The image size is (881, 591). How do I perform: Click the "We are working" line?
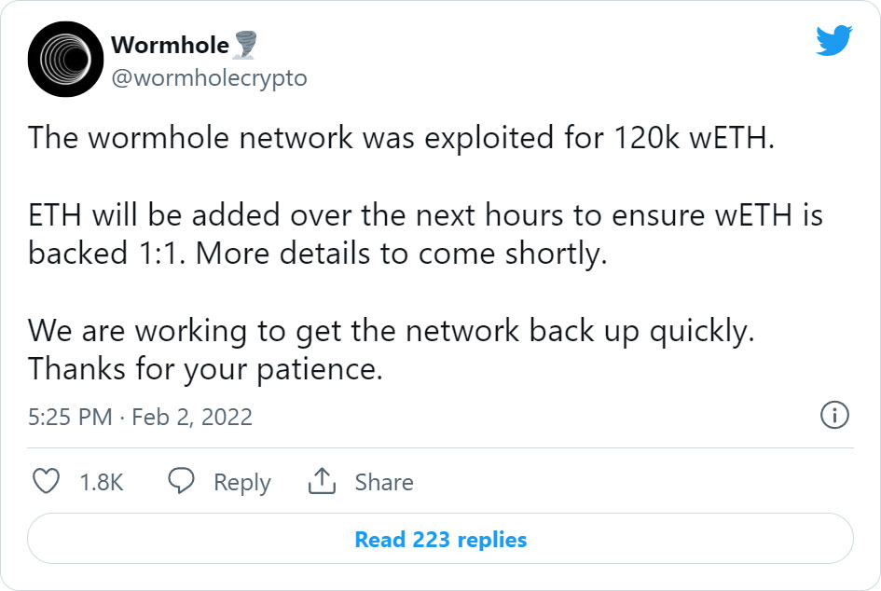click(x=391, y=331)
